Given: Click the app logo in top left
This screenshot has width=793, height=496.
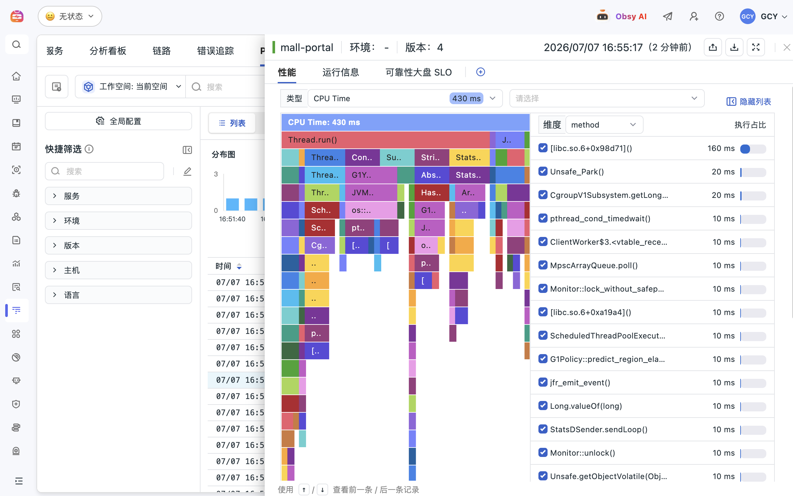Looking at the screenshot, I should point(17,16).
